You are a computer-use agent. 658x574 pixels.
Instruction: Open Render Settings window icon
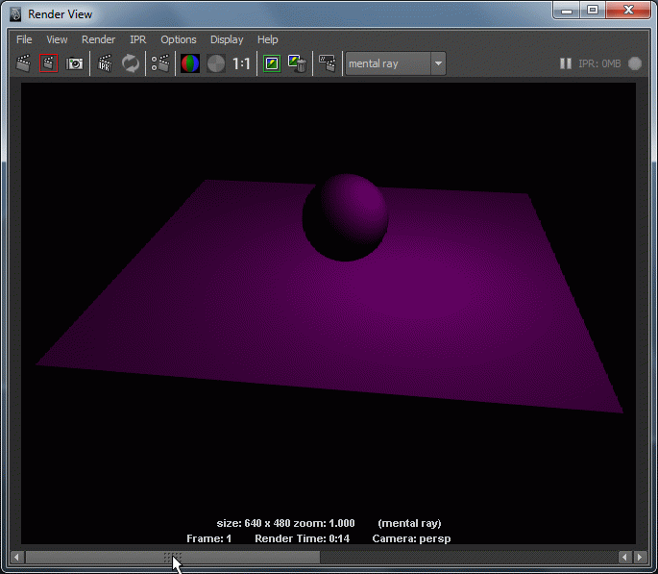159,64
